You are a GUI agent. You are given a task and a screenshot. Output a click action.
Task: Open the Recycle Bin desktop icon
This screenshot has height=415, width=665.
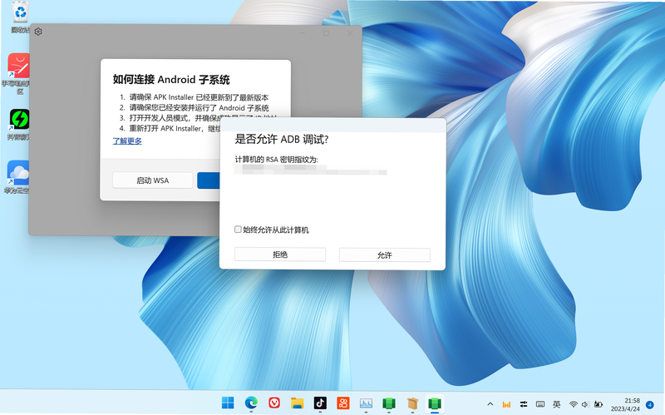click(20, 17)
